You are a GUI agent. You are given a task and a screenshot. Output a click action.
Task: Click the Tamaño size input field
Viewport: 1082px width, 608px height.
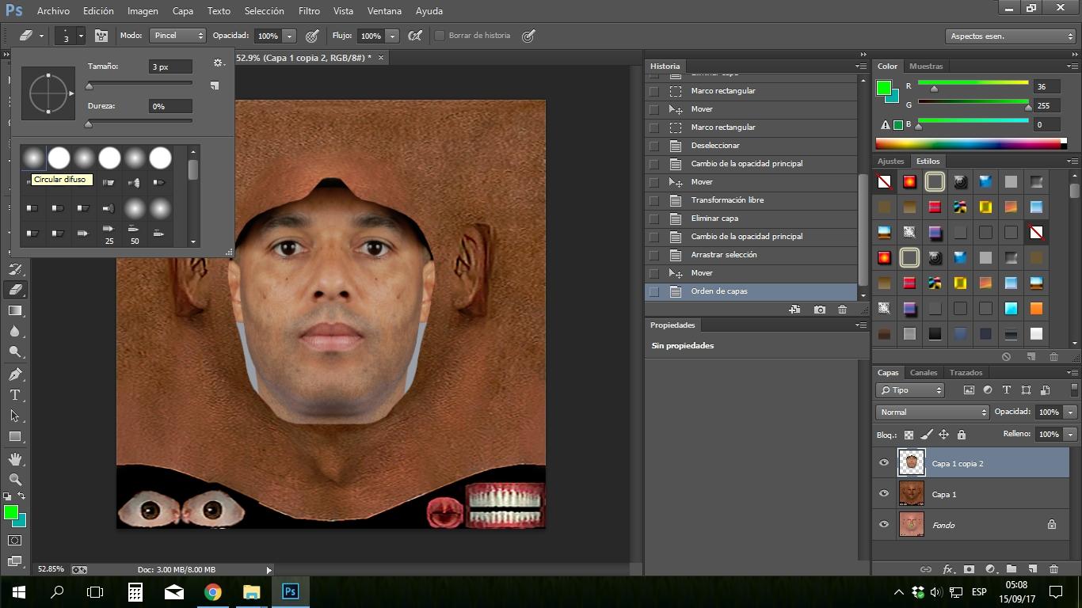tap(170, 67)
